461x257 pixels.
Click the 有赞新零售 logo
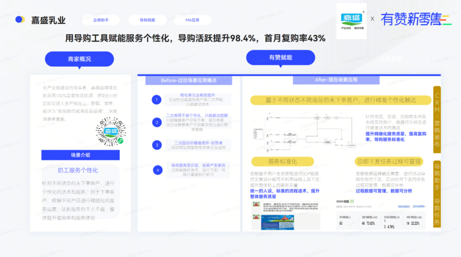(x=416, y=20)
